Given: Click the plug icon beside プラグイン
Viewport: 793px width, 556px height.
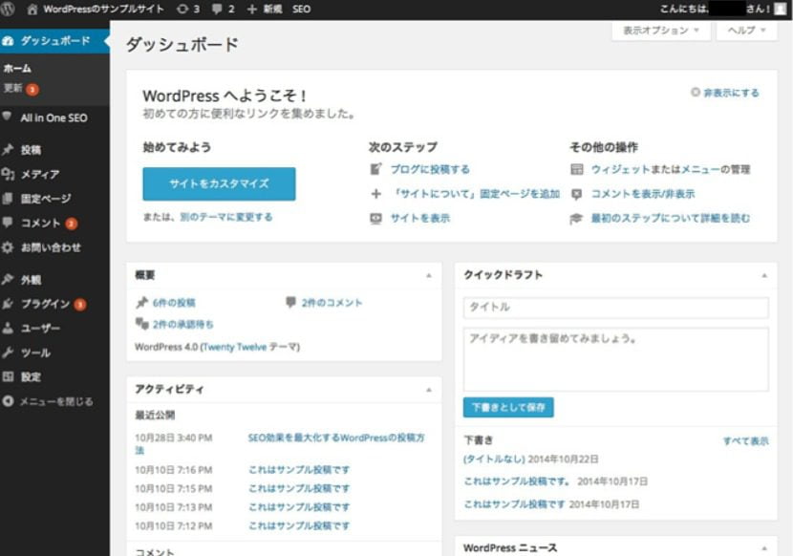Looking at the screenshot, I should (x=8, y=304).
